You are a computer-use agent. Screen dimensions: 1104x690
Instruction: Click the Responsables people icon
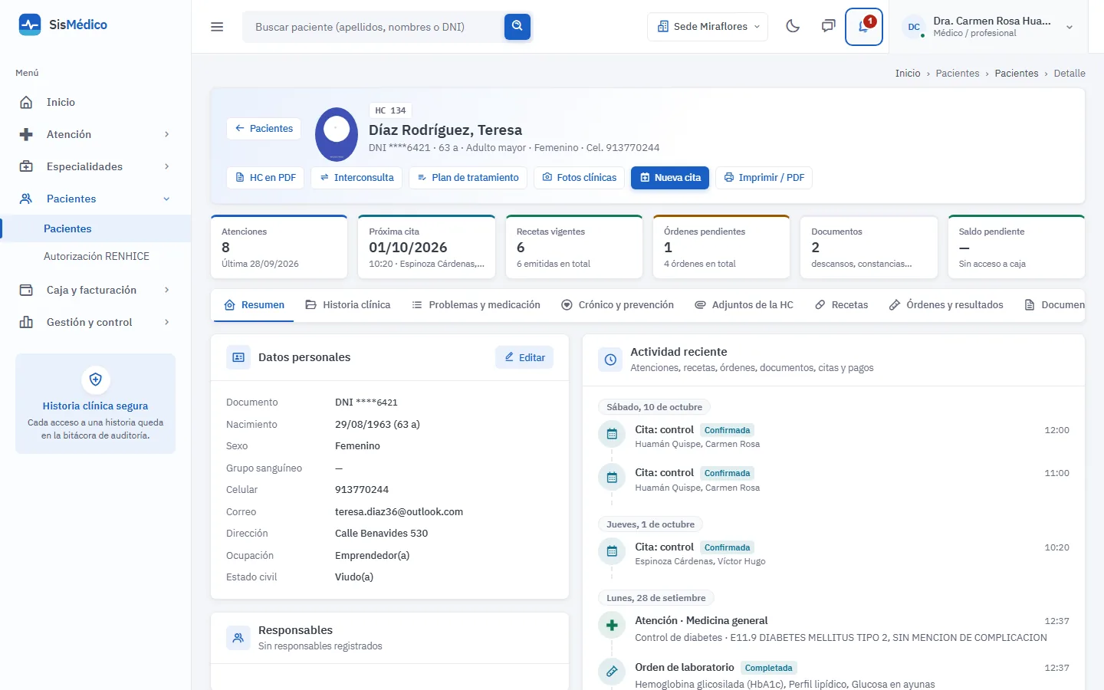coord(238,638)
